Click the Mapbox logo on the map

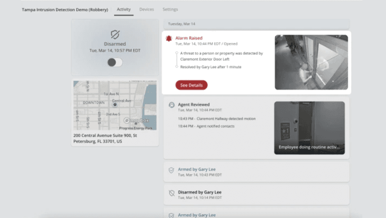coord(136,121)
